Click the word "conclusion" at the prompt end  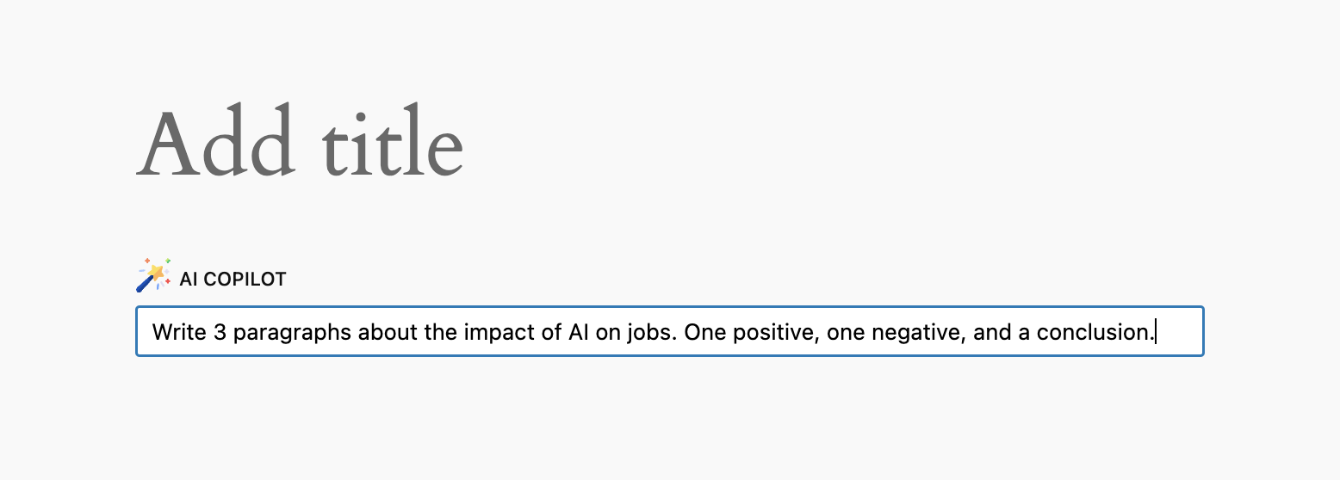click(1095, 332)
